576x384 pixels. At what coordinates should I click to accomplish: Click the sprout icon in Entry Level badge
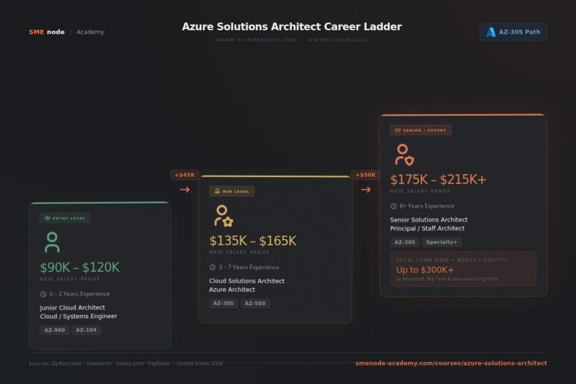(47, 218)
